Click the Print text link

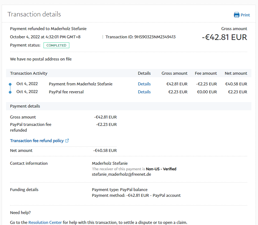(245, 15)
